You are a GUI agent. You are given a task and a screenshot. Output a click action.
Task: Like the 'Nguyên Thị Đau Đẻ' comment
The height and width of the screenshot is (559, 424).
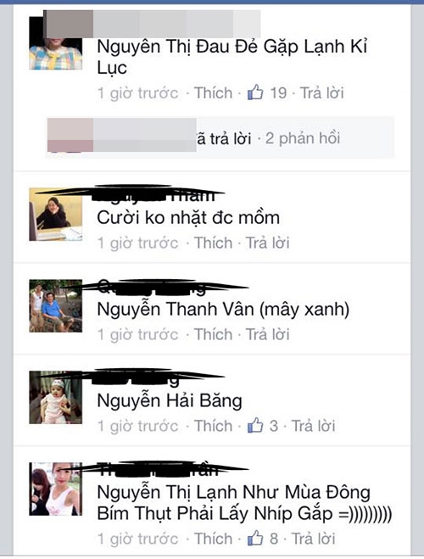[x=213, y=93]
